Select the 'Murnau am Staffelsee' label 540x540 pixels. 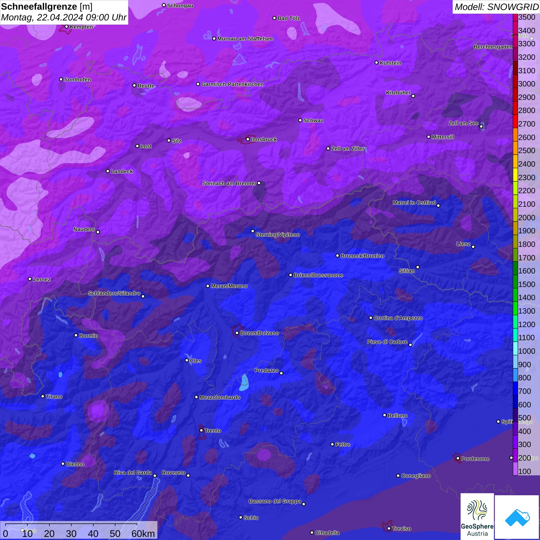(245, 39)
